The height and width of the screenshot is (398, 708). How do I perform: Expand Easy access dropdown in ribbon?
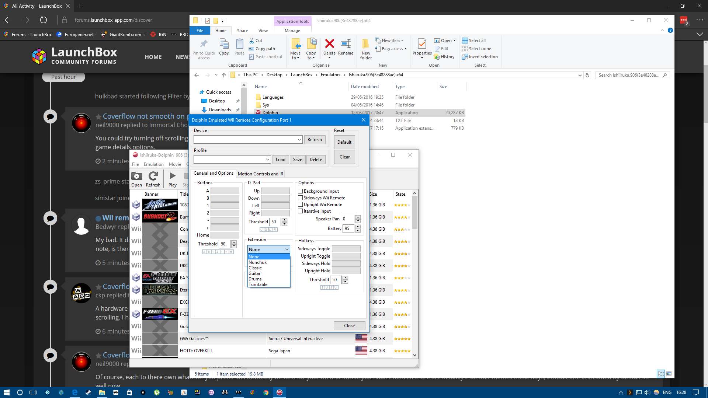[391, 49]
